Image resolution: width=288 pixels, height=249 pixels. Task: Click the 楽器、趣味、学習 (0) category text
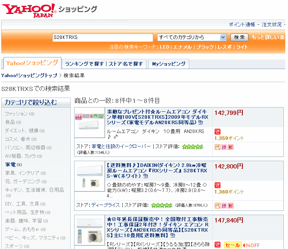point(27,221)
